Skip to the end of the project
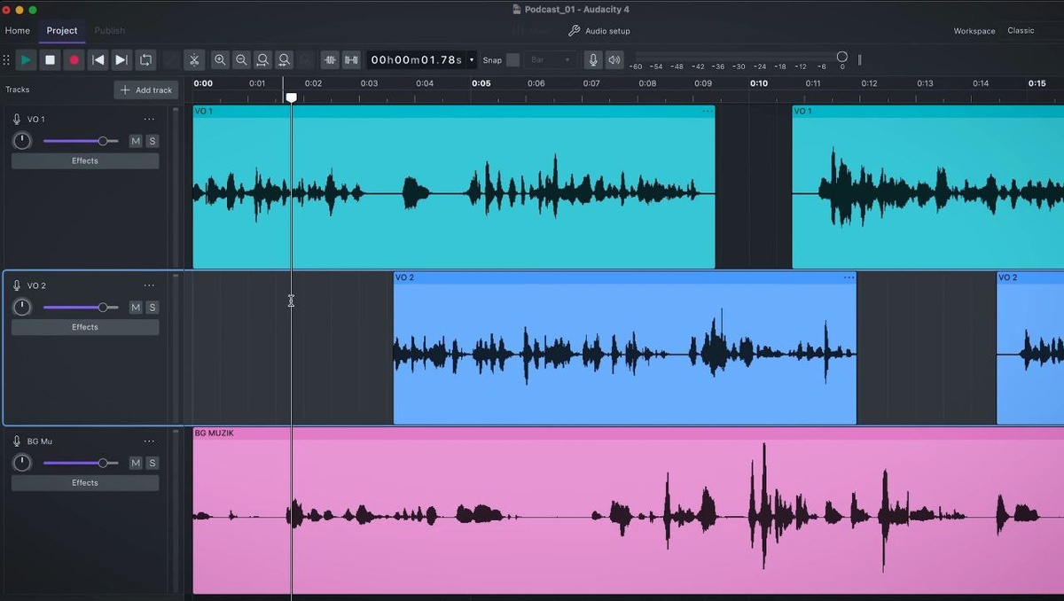The width and height of the screenshot is (1064, 601). point(121,60)
